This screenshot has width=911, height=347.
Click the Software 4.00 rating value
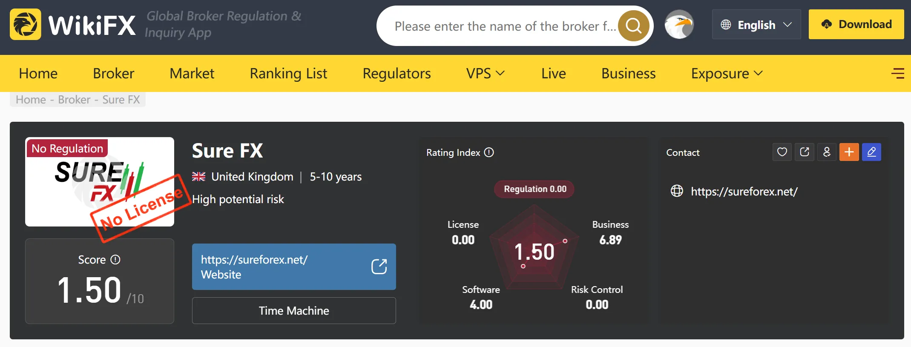pyautogui.click(x=481, y=305)
